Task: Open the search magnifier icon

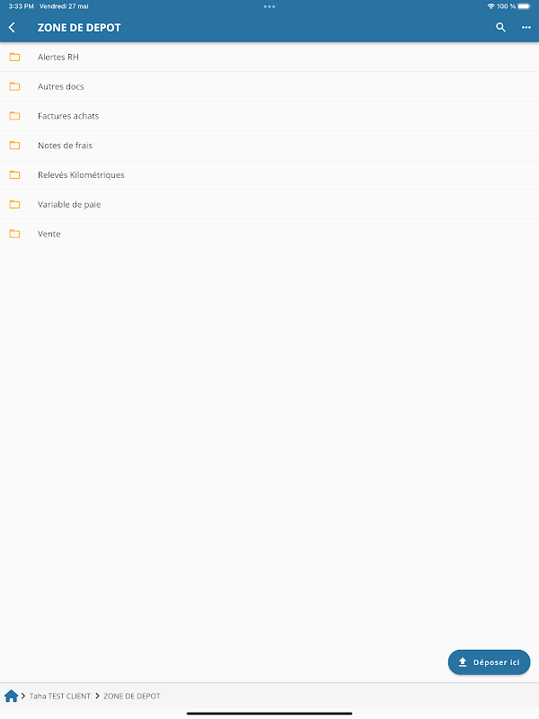Action: tap(500, 28)
